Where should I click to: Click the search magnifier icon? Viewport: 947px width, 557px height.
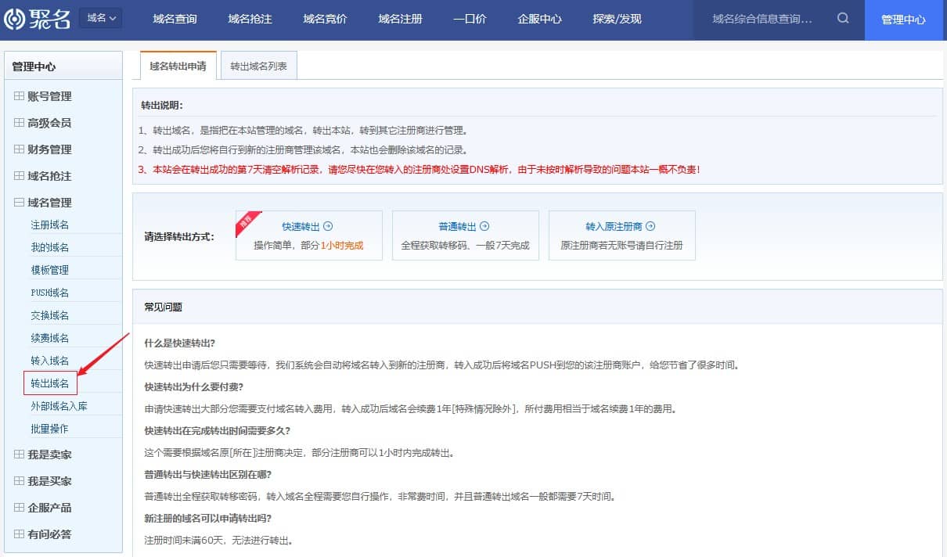(843, 19)
